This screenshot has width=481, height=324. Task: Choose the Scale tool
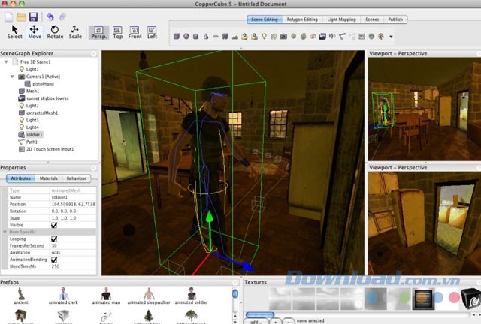click(x=75, y=31)
